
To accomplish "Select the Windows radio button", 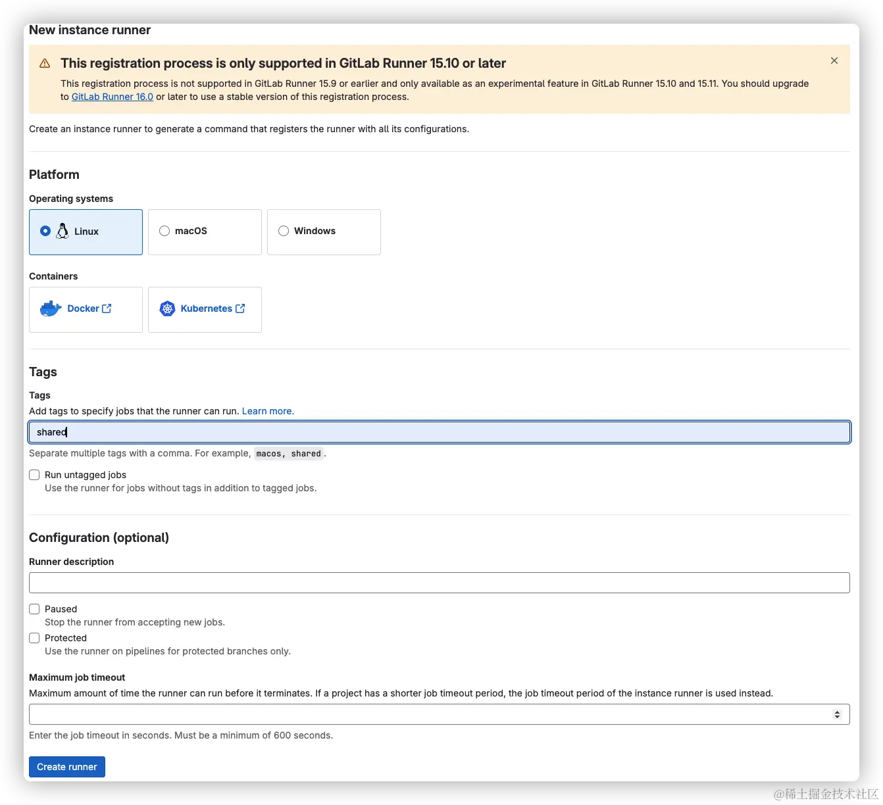I will [x=284, y=231].
